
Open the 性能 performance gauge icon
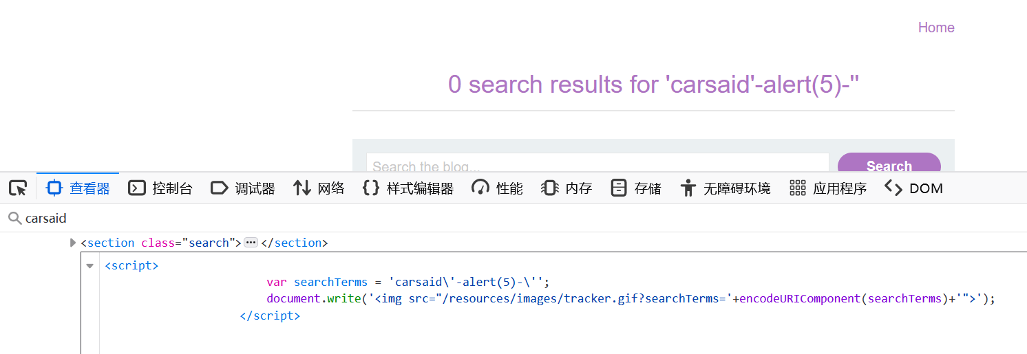click(x=480, y=188)
